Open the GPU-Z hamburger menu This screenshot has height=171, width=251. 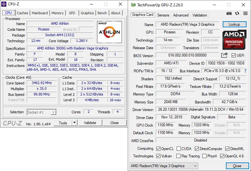[245, 13]
